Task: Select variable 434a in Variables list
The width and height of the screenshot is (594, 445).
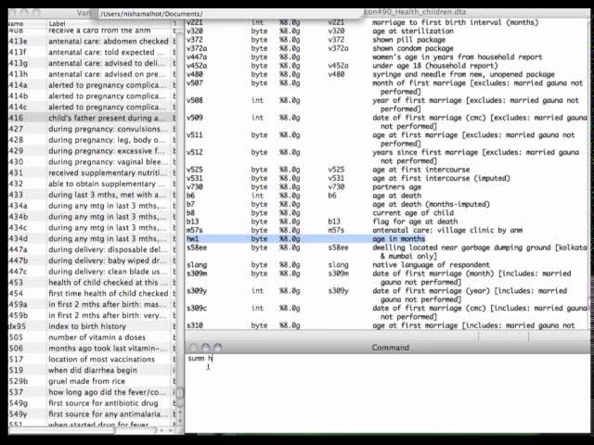Action: pyautogui.click(x=92, y=206)
